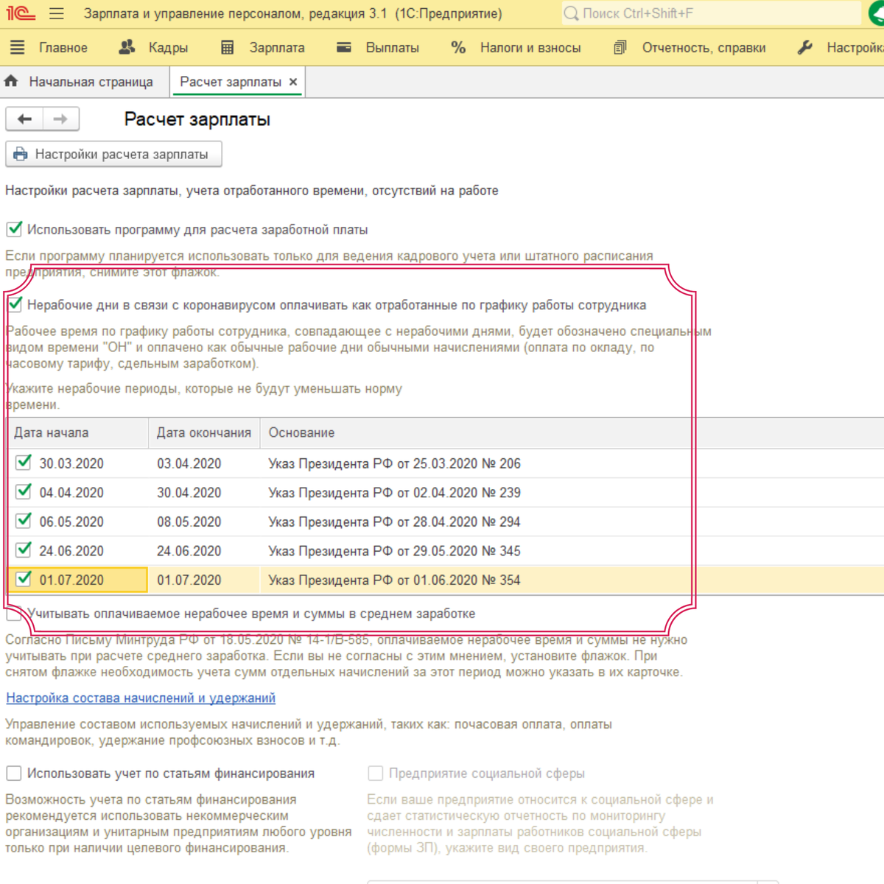This screenshot has width=884, height=884.
Task: Click the home icon for Начальная страница
Action: (x=12, y=81)
